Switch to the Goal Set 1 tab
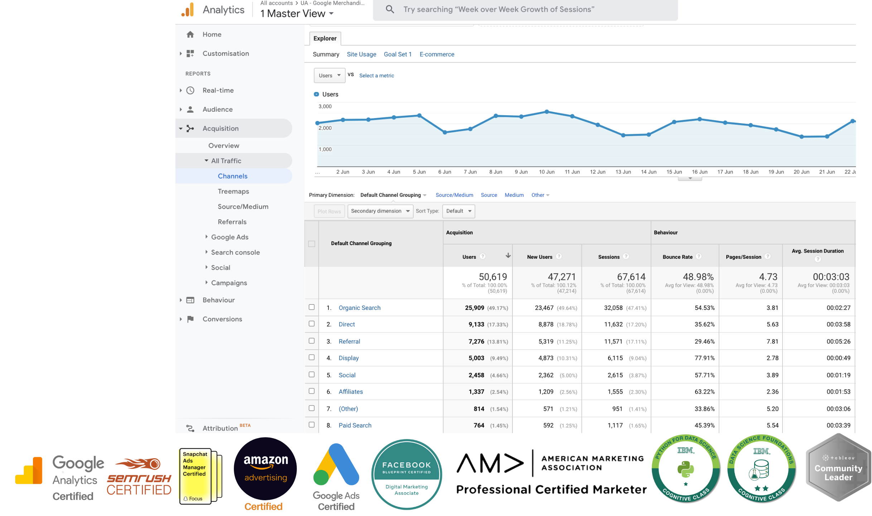The width and height of the screenshot is (872, 516). click(x=398, y=54)
